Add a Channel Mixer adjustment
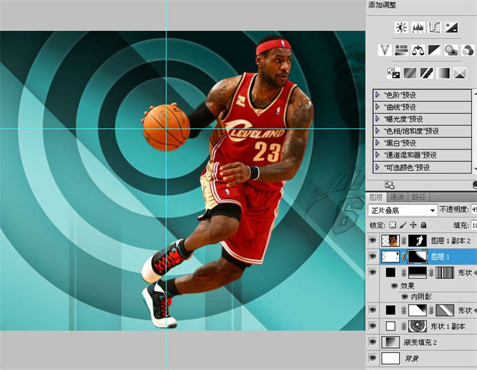477x370 pixels. [467, 50]
